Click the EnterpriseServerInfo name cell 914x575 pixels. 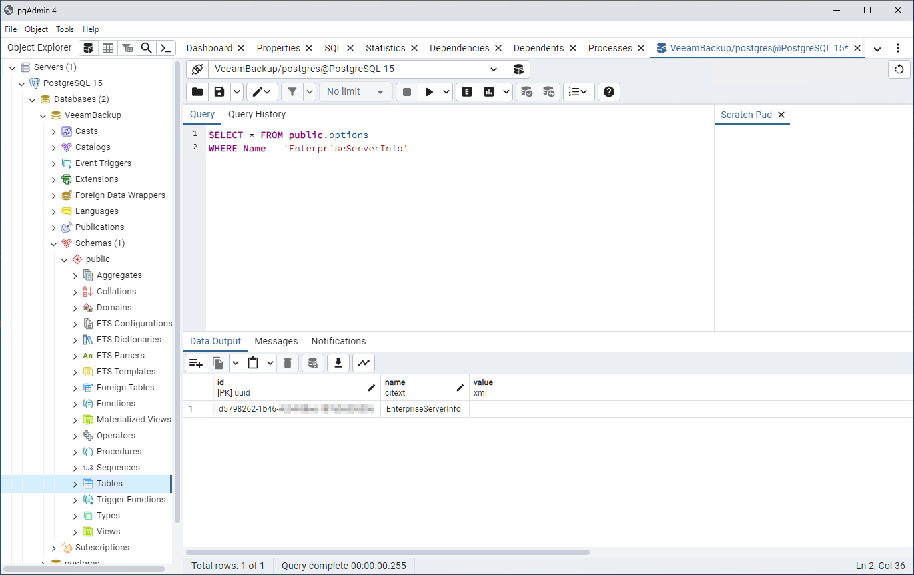(x=424, y=409)
